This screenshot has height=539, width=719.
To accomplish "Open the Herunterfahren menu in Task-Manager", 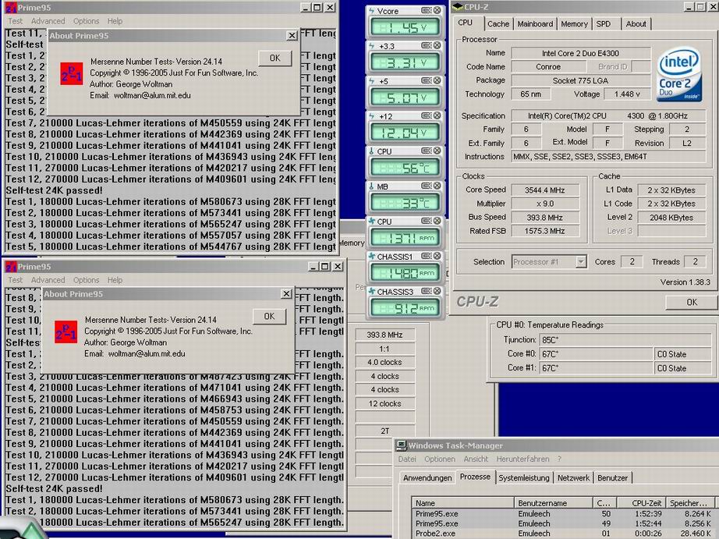I will coord(522,459).
